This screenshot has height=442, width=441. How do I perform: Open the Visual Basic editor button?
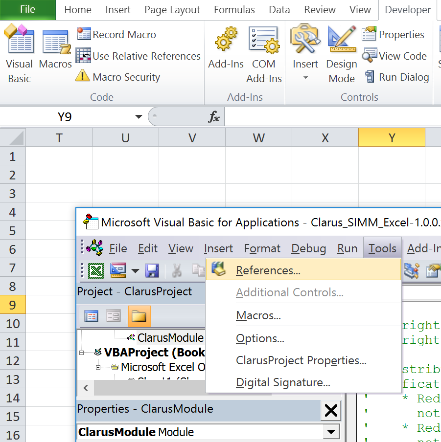click(19, 54)
